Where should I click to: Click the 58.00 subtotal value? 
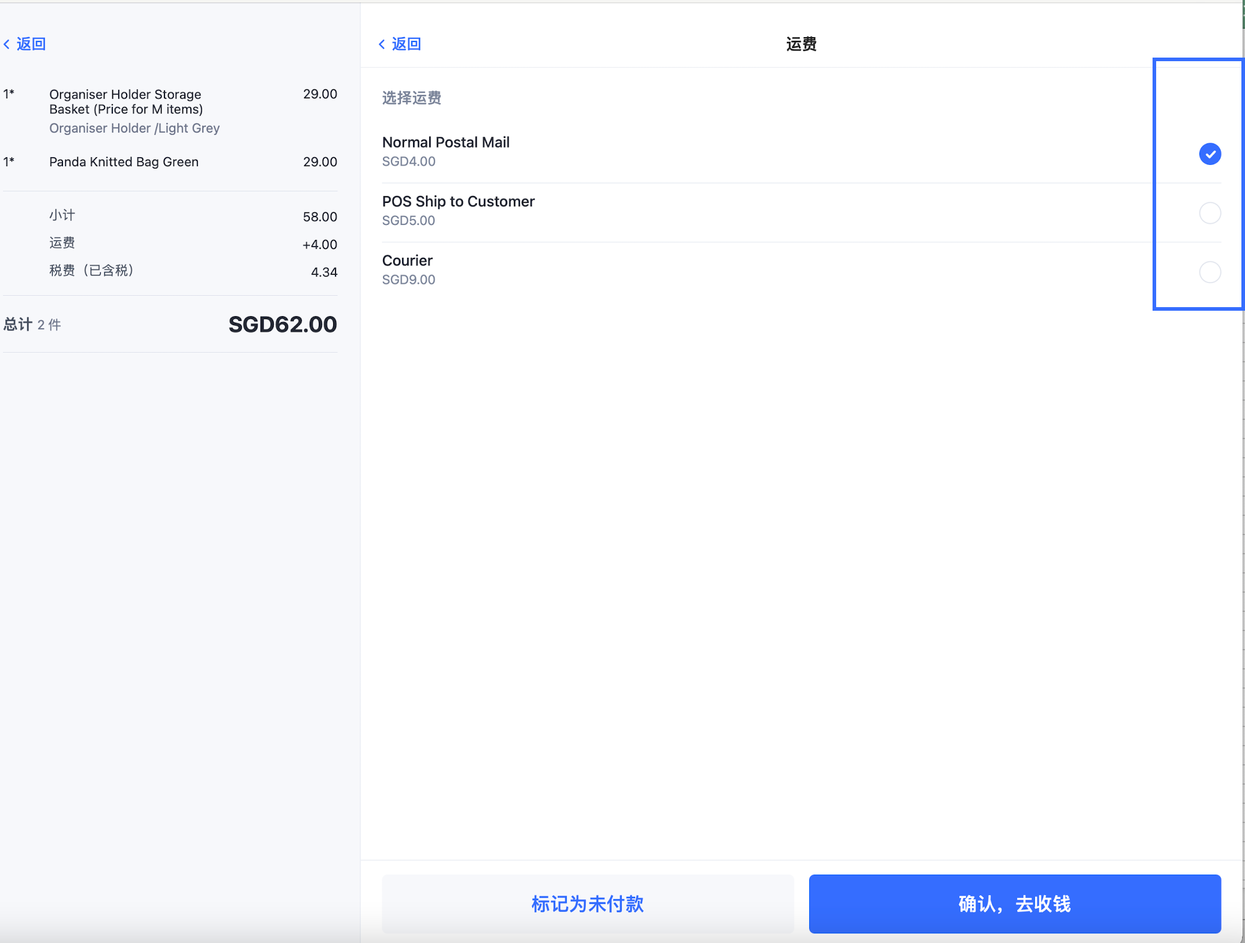coord(320,217)
